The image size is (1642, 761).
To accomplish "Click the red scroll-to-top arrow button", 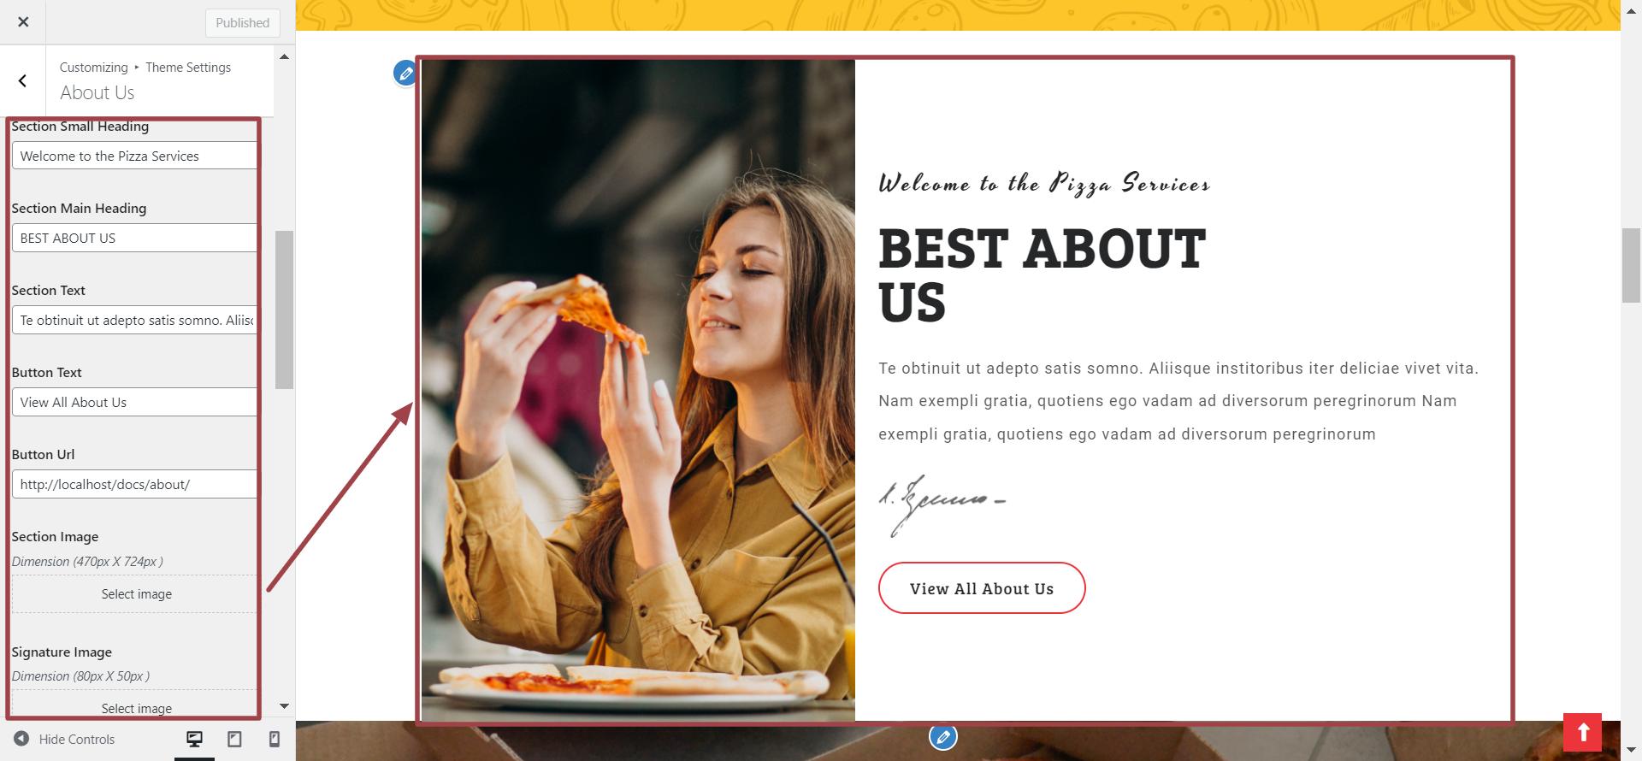I will 1582,732.
